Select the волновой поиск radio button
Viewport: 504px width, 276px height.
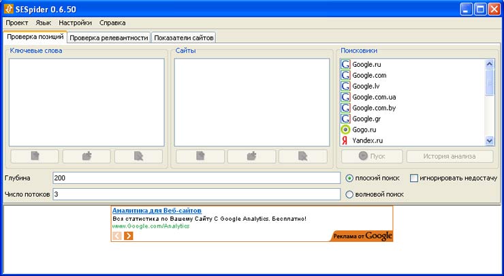(349, 194)
